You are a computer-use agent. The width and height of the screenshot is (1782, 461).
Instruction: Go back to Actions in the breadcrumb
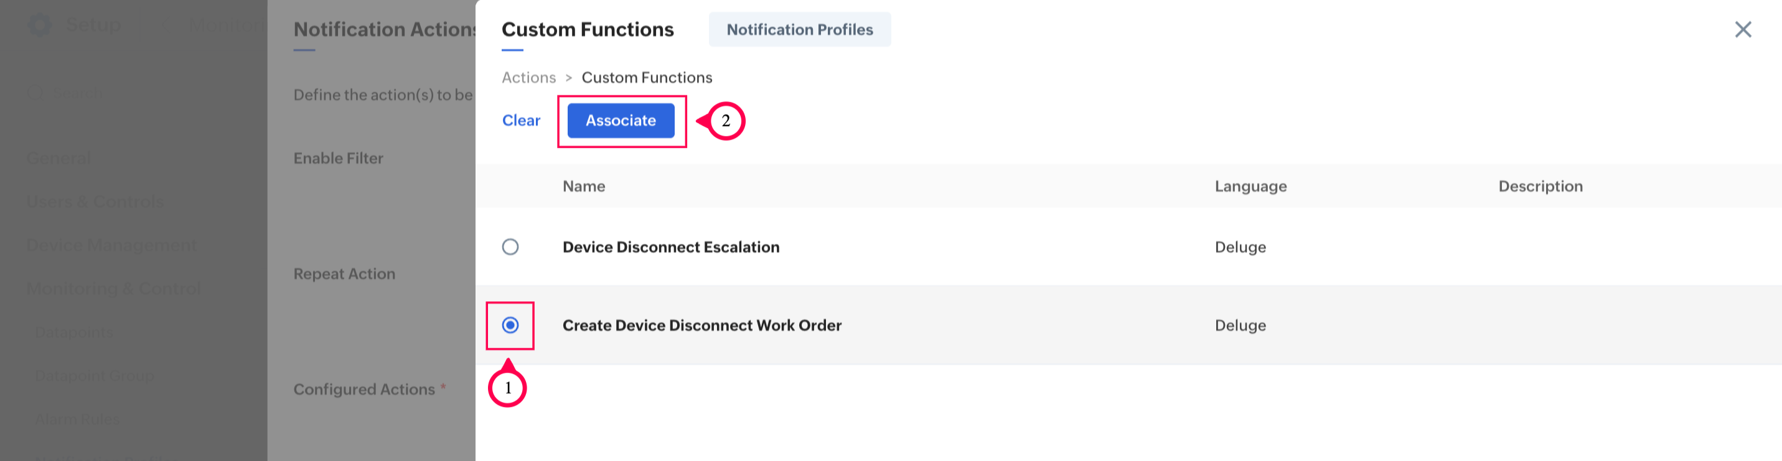(528, 77)
